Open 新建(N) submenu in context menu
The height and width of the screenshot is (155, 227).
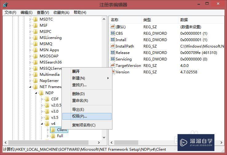[87, 78]
